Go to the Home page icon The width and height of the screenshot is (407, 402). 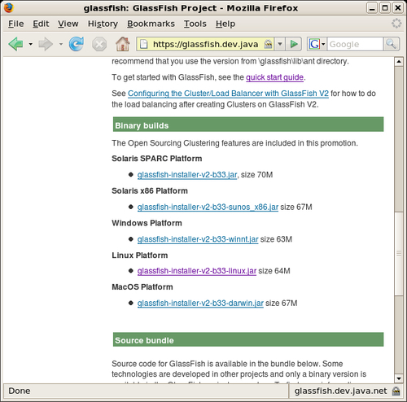[123, 44]
